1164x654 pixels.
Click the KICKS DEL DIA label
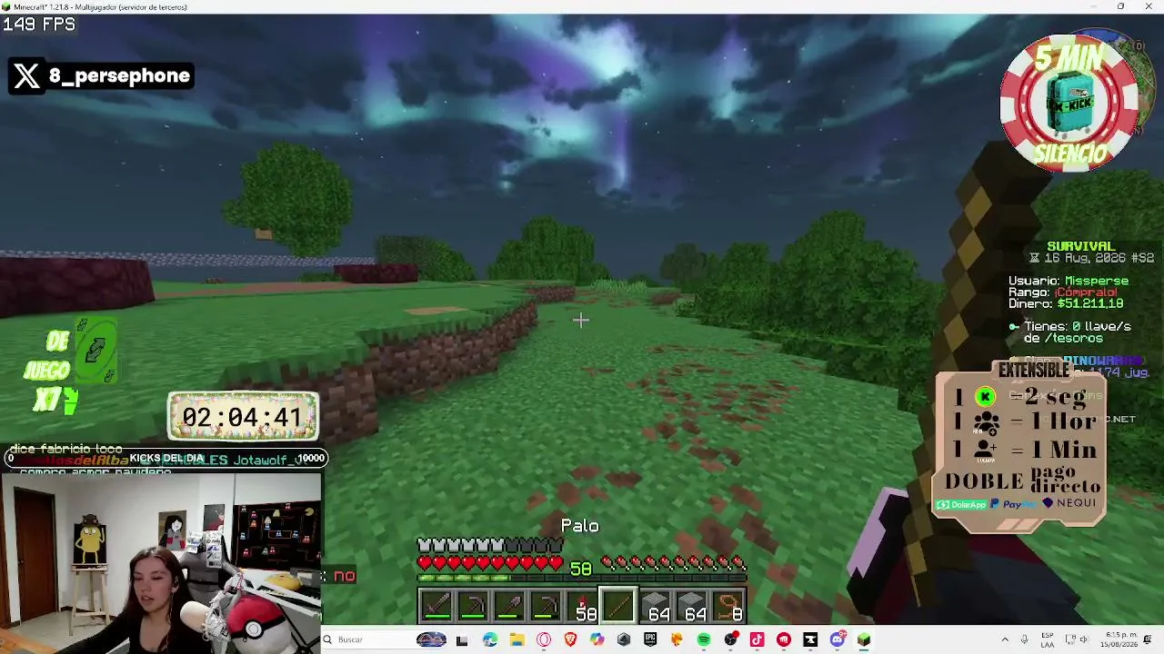[x=166, y=459]
